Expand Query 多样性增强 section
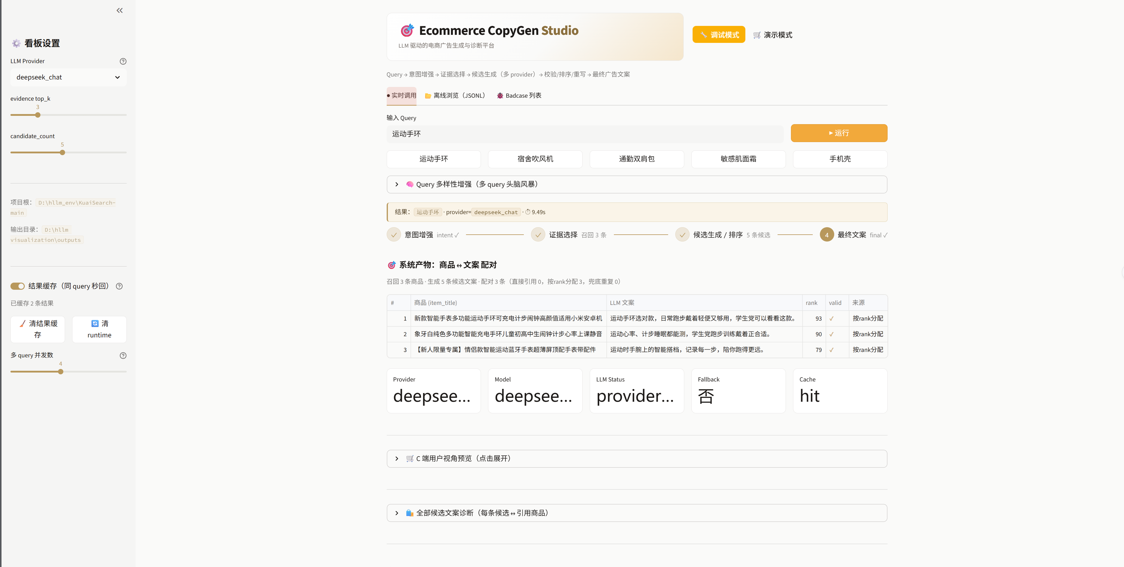Viewport: 1124px width, 567px height. pyautogui.click(x=637, y=184)
